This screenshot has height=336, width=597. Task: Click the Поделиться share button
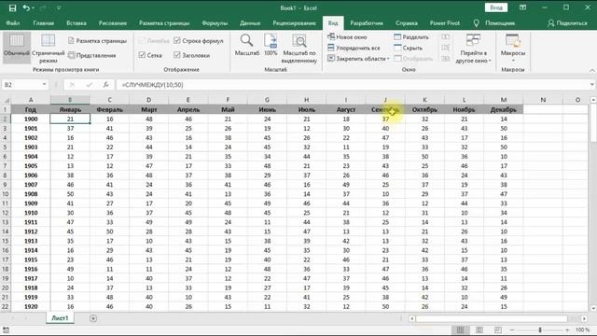(x=567, y=22)
